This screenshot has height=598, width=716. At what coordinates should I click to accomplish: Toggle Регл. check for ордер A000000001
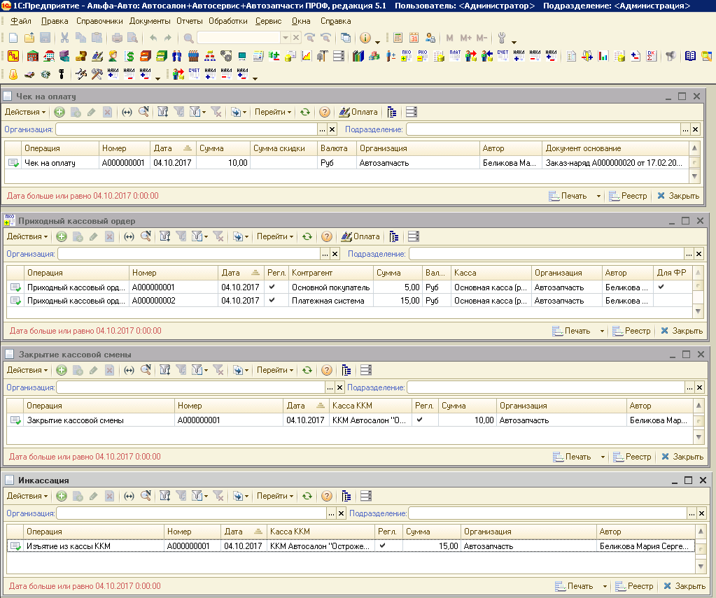(272, 287)
